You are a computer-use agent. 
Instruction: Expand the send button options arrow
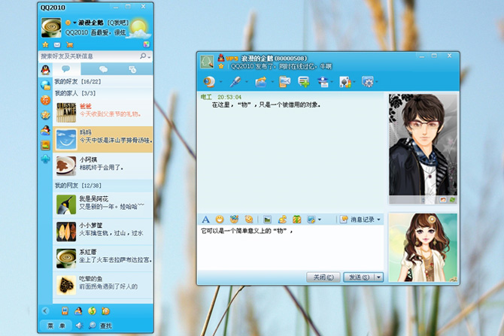click(x=379, y=277)
